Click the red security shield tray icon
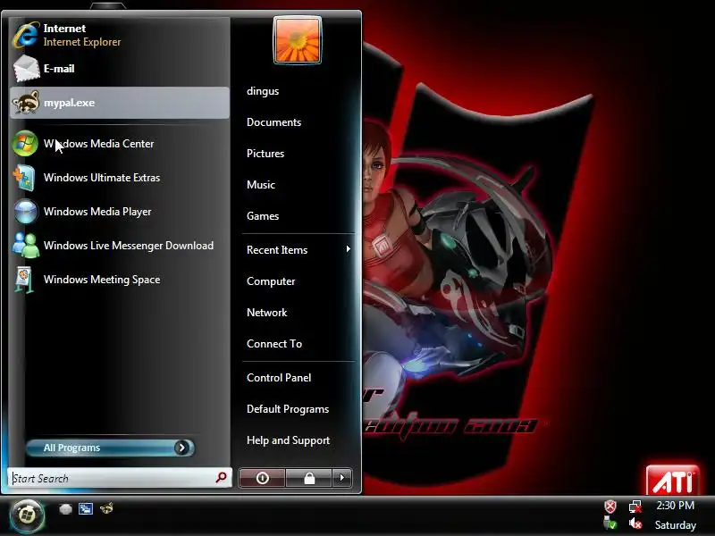The width and height of the screenshot is (715, 536). [x=610, y=506]
